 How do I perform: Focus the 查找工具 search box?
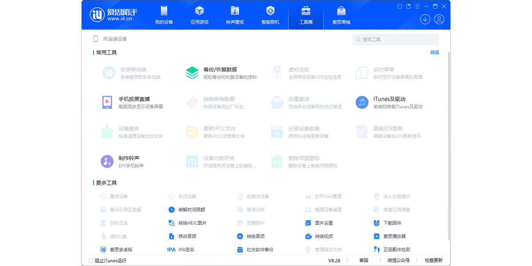[395, 39]
